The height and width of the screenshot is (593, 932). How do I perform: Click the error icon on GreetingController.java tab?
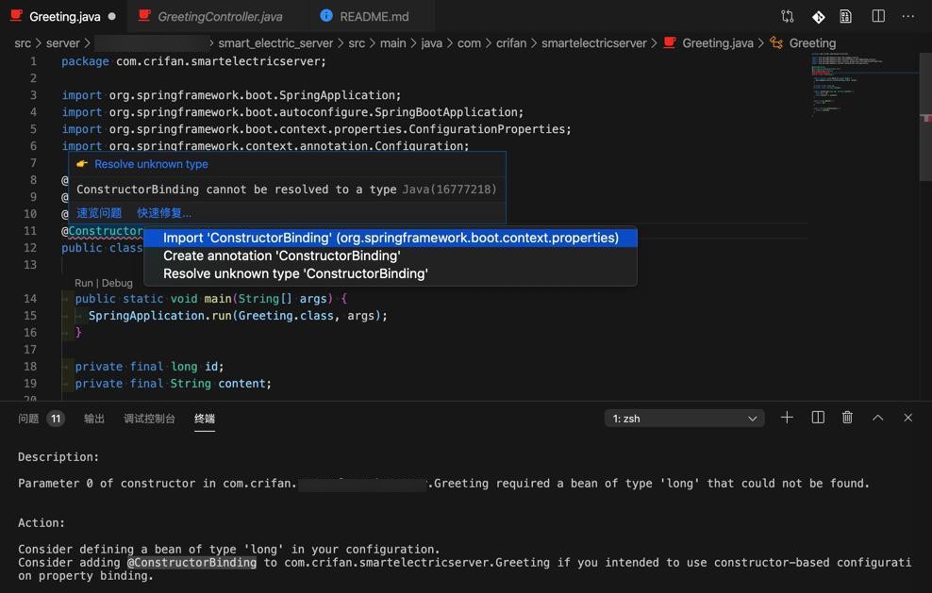[x=144, y=16]
